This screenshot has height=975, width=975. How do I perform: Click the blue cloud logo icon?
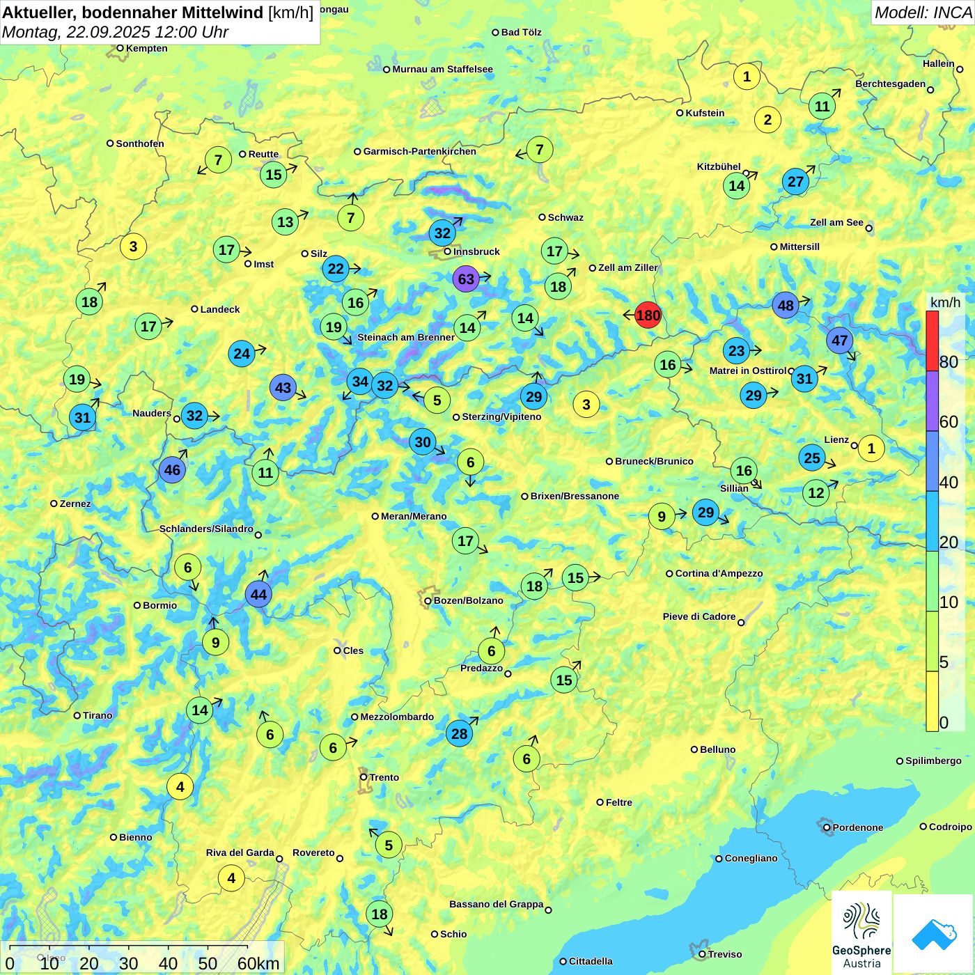pyautogui.click(x=933, y=934)
